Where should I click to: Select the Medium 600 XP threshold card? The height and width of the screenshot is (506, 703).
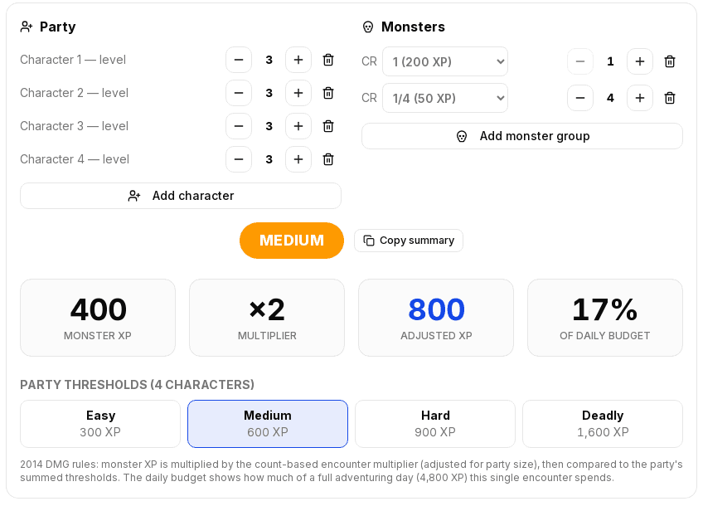[x=268, y=424]
